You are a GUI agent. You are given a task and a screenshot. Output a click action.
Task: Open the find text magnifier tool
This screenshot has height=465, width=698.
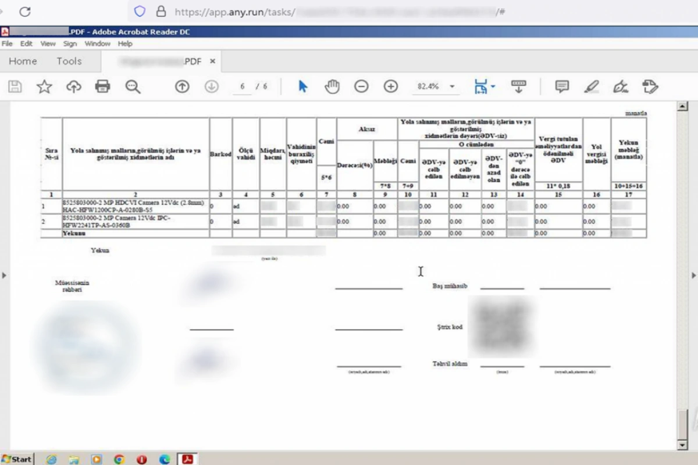coord(133,87)
